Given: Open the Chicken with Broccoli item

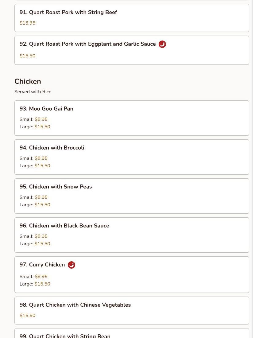Looking at the screenshot, I should (52, 148).
